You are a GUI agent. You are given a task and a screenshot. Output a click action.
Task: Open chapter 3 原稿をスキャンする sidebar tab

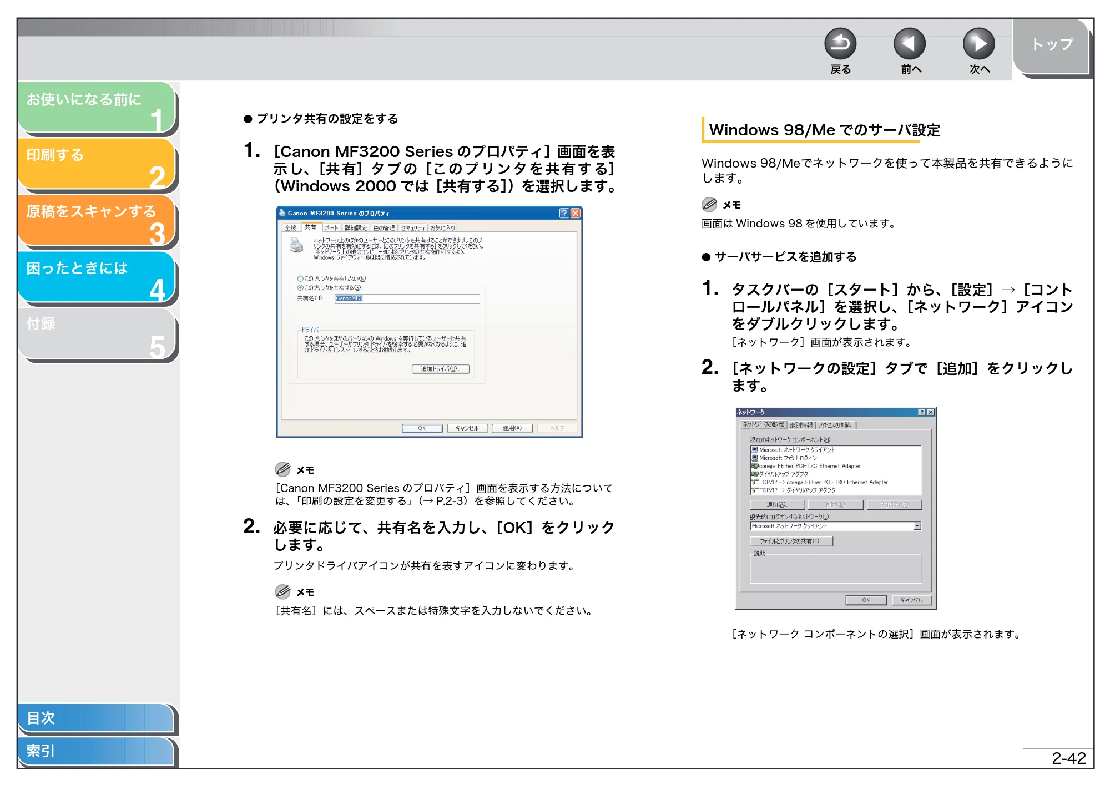(96, 220)
